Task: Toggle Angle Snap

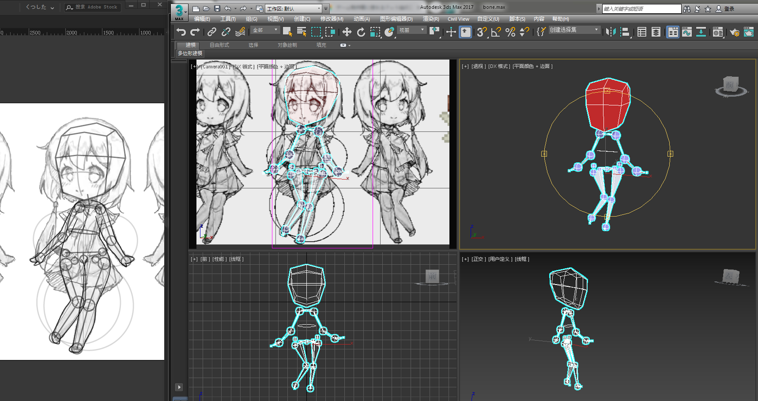Action: click(x=496, y=32)
